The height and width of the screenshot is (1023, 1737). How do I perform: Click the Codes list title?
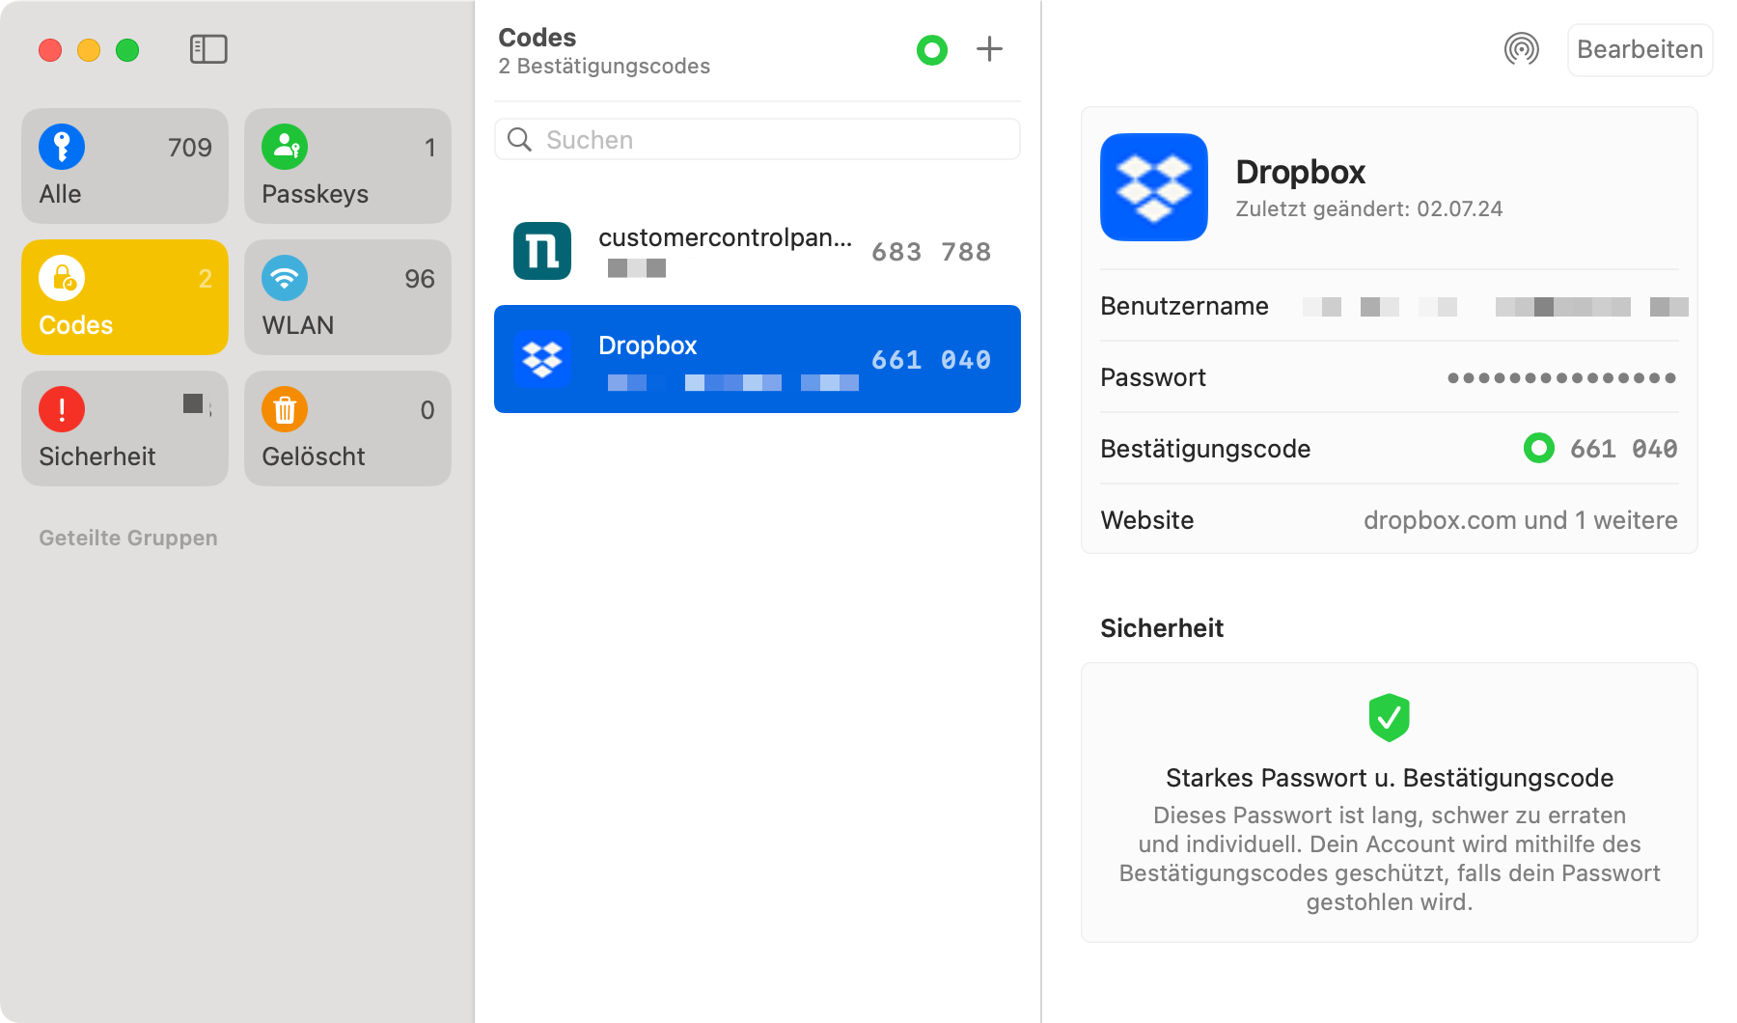click(x=538, y=38)
